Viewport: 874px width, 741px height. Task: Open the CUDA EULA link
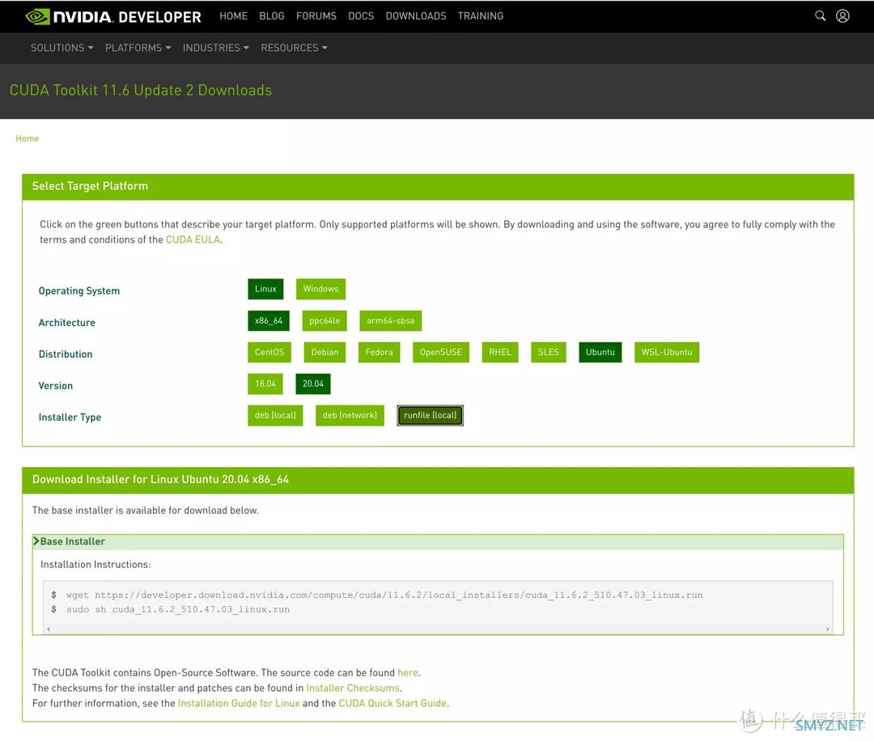[x=193, y=239]
